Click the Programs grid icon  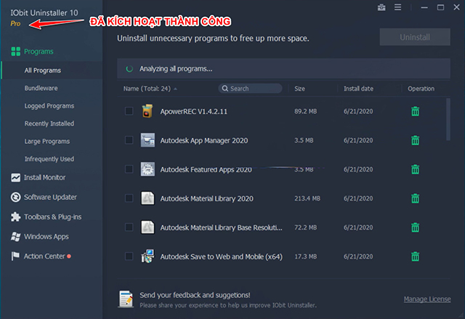pos(16,52)
